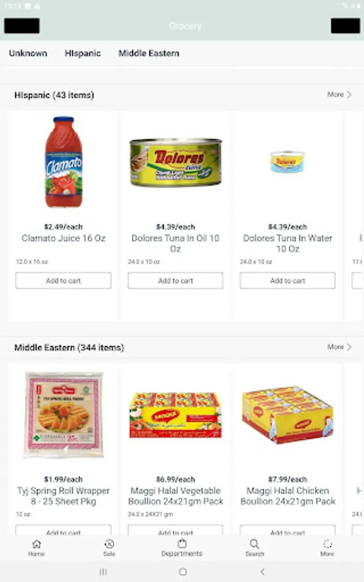Select the Middle Eastern category tab
Viewport: 364px width, 582px height.
pyautogui.click(x=149, y=53)
